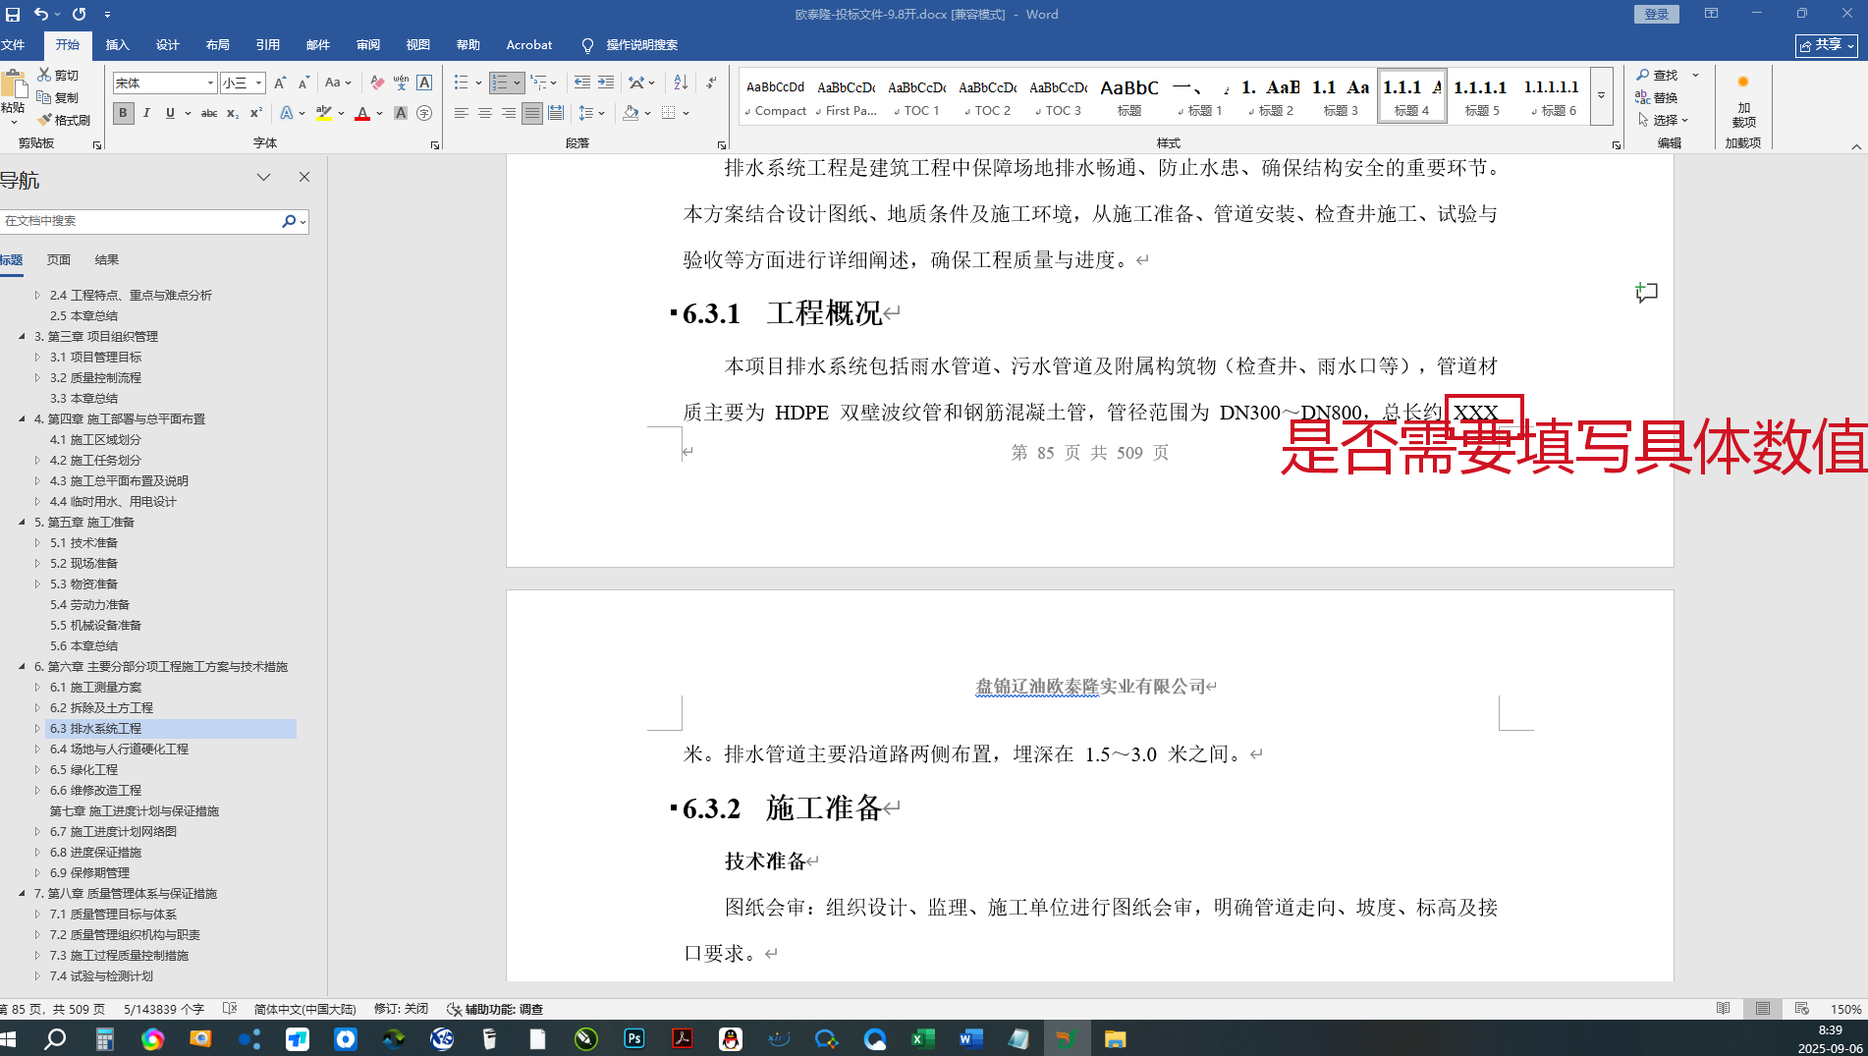Toggle Bold formatting
The image size is (1868, 1056).
tap(123, 113)
